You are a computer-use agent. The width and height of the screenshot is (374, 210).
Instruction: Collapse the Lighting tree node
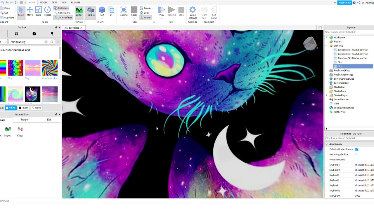pyautogui.click(x=327, y=46)
